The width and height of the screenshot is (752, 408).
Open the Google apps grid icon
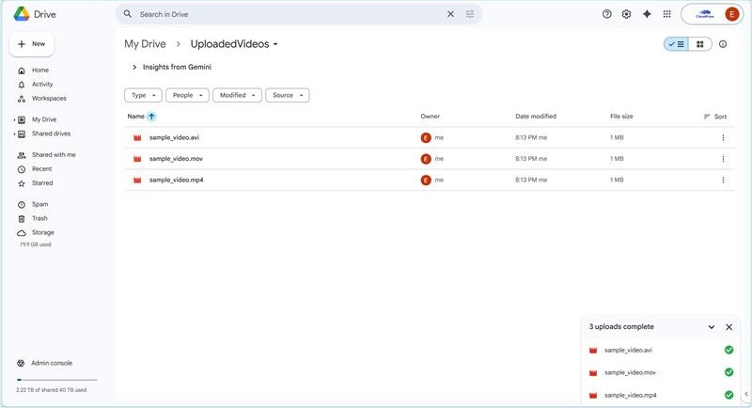pos(667,14)
